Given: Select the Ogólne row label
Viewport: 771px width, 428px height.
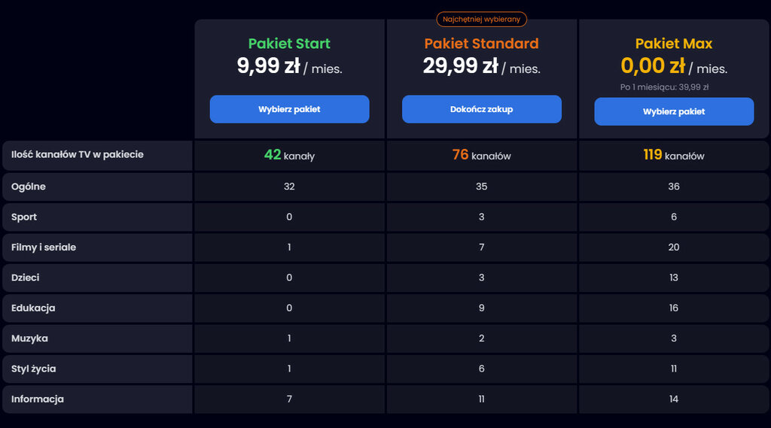Looking at the screenshot, I should [29, 187].
